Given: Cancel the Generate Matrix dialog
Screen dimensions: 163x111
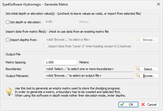Looking at the screenshot, I should tap(149, 104).
